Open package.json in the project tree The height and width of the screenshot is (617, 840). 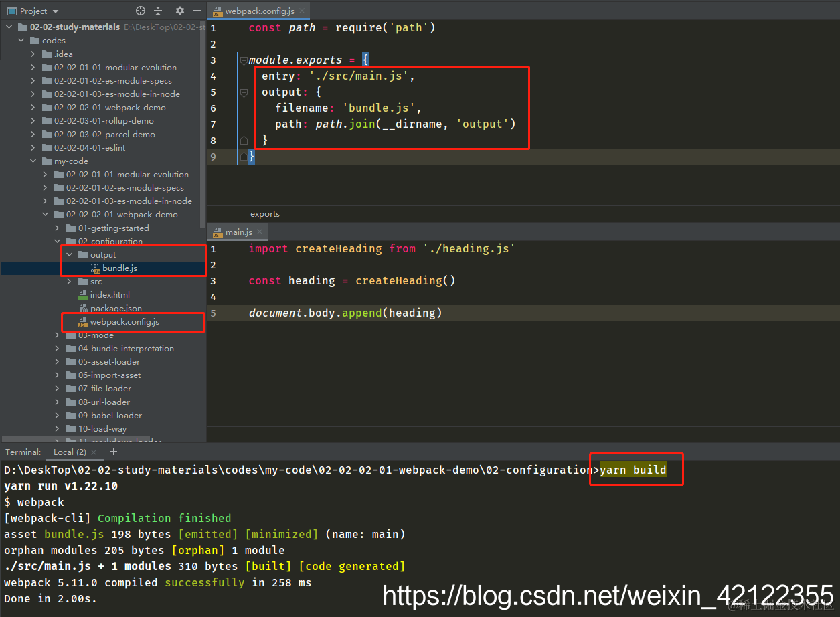point(116,308)
